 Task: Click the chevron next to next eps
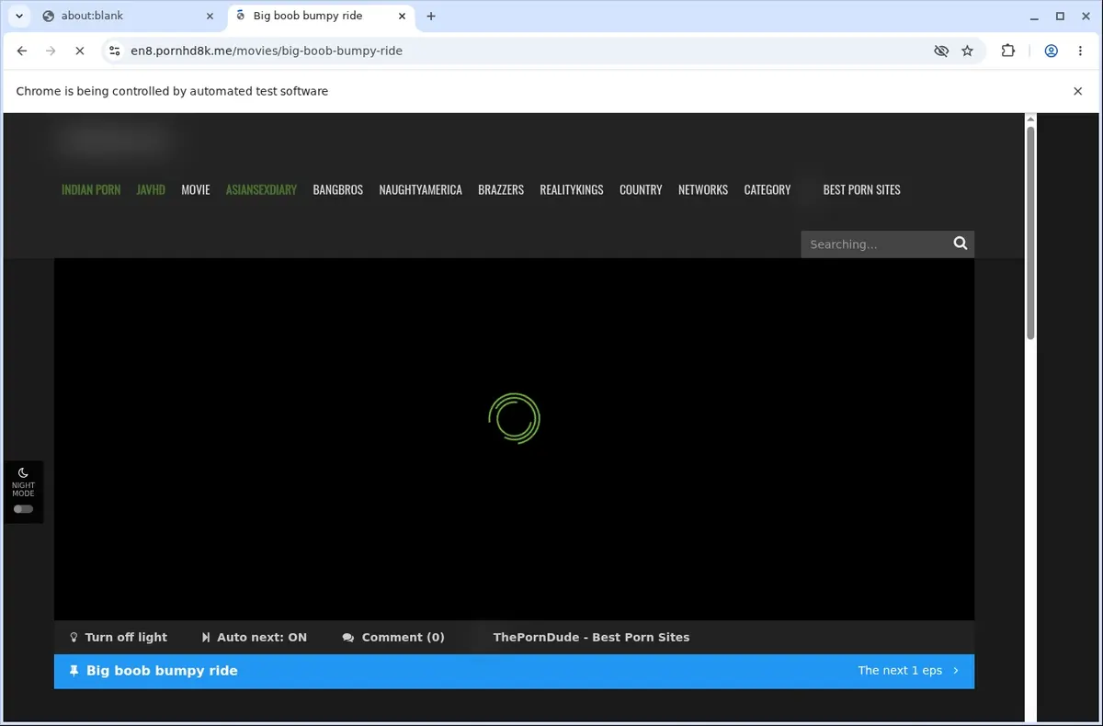956,671
